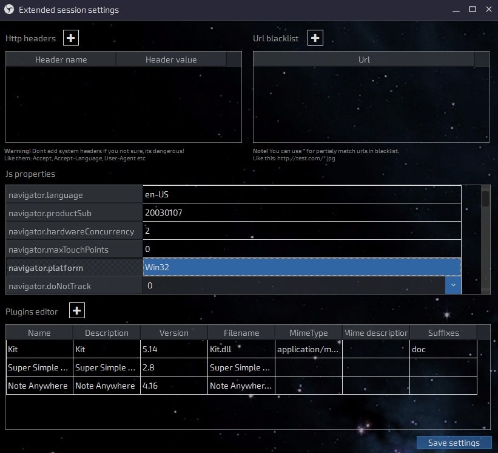Click the plugins MimeType column header
This screenshot has width=498, height=453.
pyautogui.click(x=309, y=333)
